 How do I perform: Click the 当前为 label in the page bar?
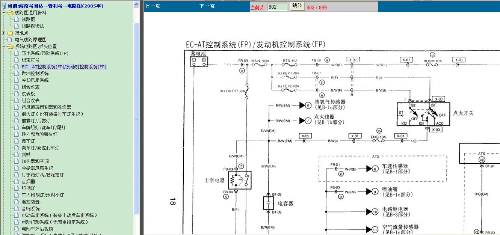click(257, 8)
